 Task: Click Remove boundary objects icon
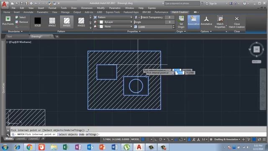17,22
